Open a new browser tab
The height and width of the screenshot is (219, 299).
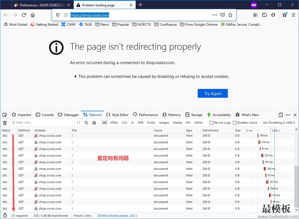[x=140, y=5]
